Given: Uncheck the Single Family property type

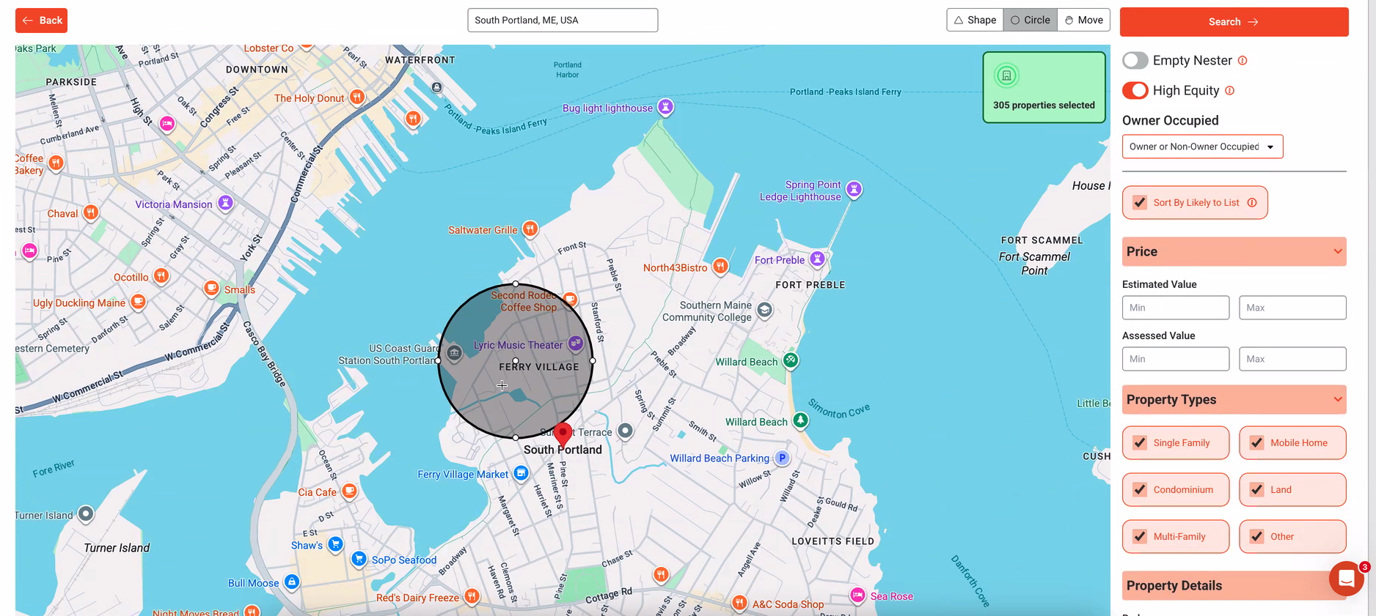Looking at the screenshot, I should coord(1140,443).
